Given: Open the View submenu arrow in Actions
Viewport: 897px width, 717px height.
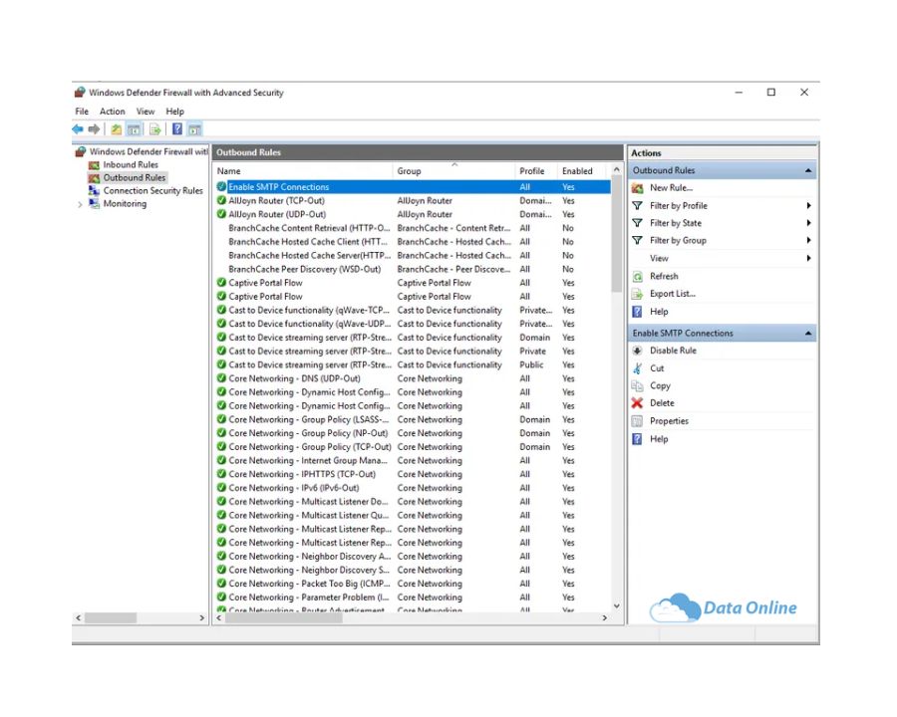Looking at the screenshot, I should point(808,258).
